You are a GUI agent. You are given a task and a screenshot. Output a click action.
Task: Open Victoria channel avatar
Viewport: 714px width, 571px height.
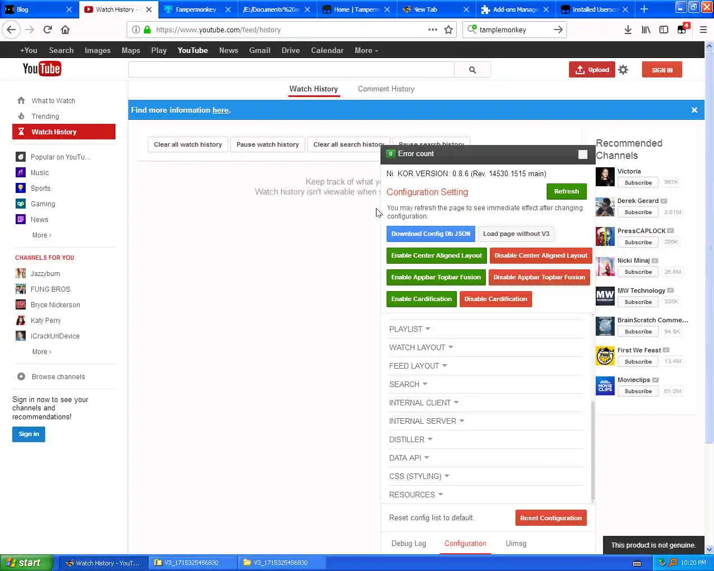coord(605,177)
